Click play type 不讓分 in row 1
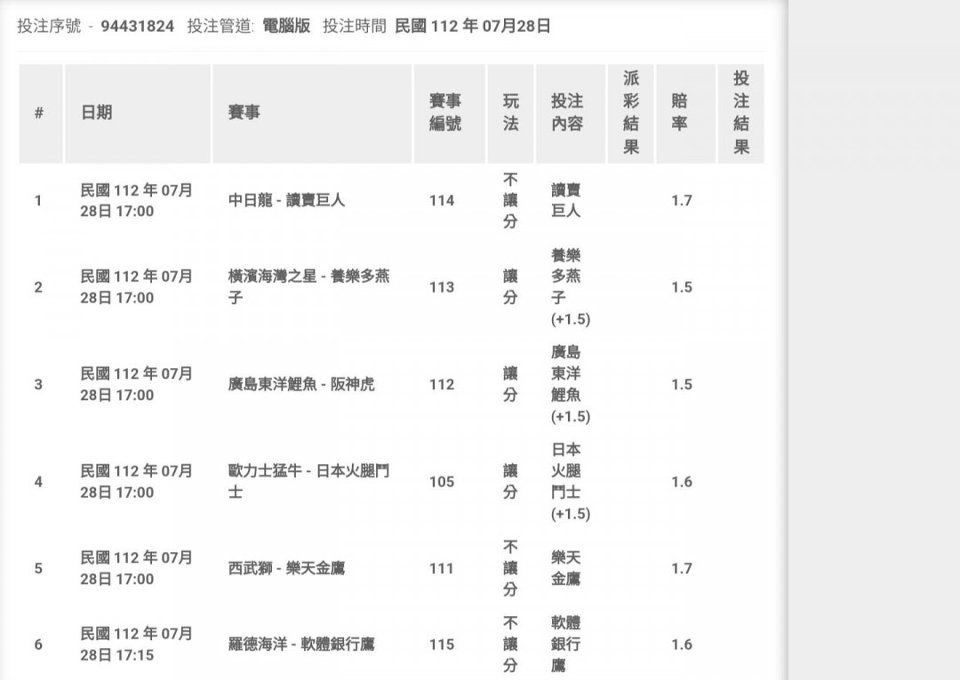Viewport: 960px width, 680px height. pyautogui.click(x=510, y=201)
